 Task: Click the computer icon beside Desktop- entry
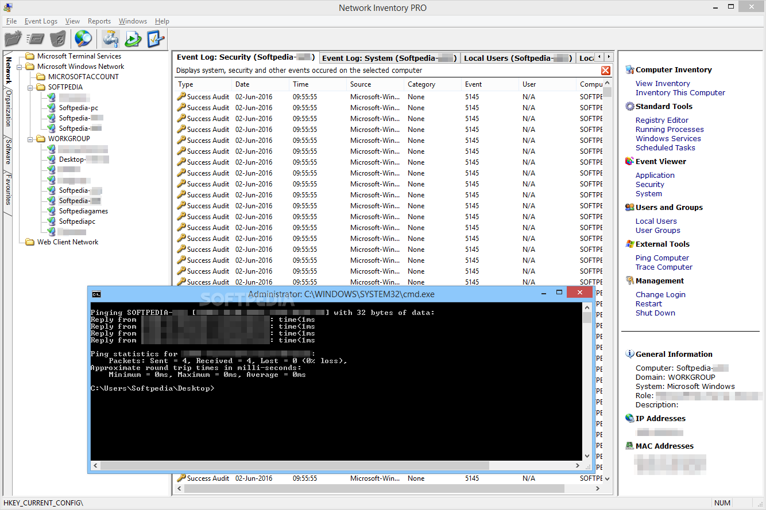[x=52, y=159]
